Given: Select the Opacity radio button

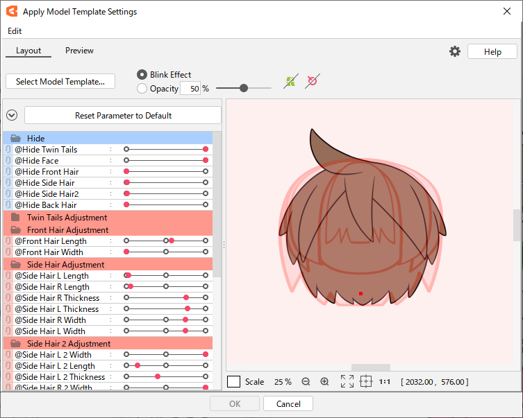Looking at the screenshot, I should pos(142,89).
